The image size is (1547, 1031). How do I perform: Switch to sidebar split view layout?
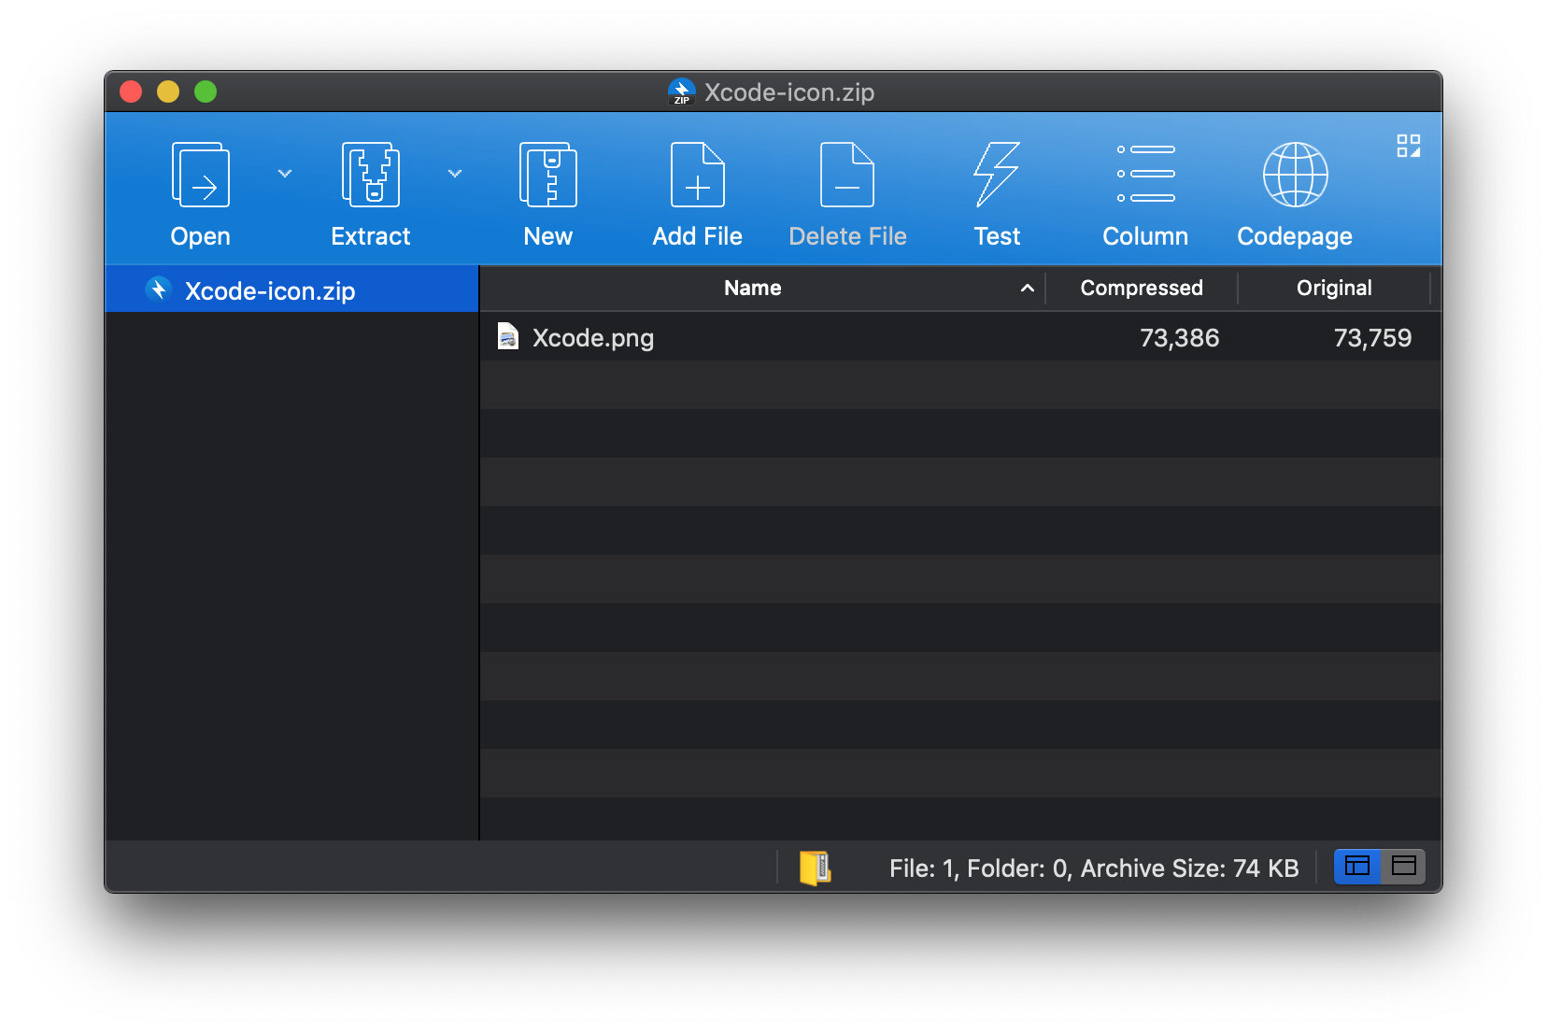point(1356,866)
